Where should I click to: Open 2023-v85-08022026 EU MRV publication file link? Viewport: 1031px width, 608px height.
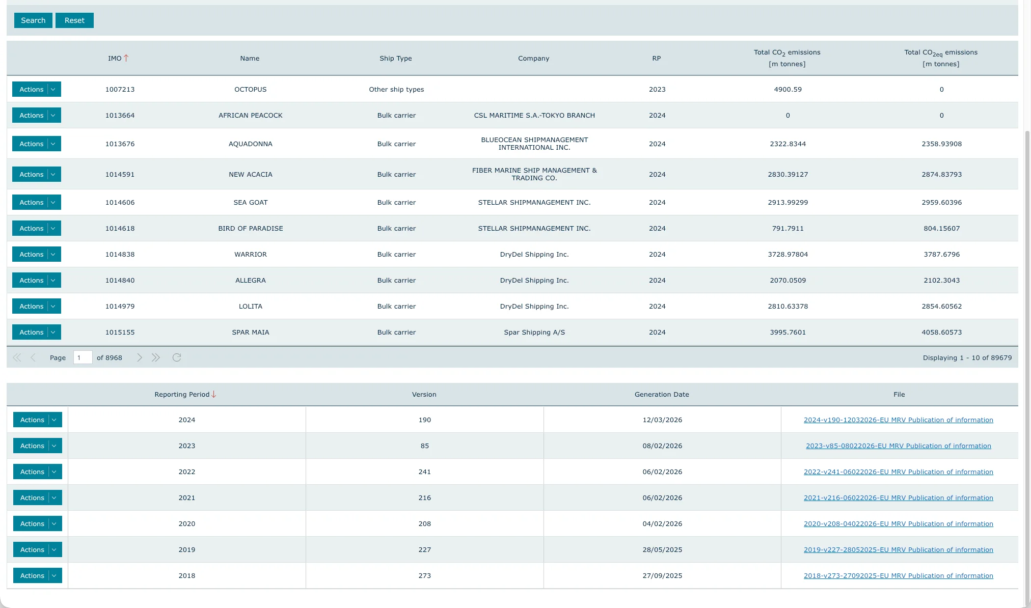tap(898, 446)
